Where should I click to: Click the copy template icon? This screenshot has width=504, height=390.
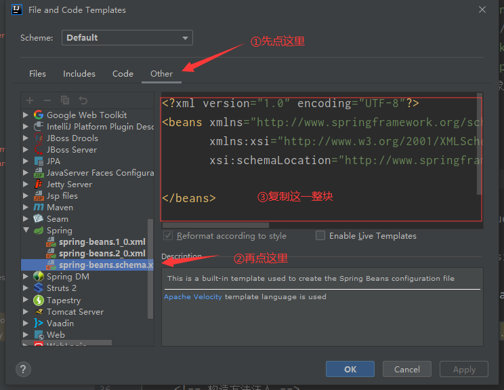click(65, 100)
